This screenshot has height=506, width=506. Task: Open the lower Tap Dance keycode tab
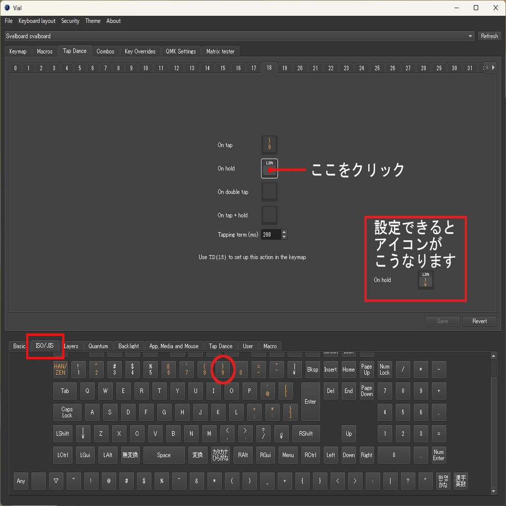pos(220,346)
